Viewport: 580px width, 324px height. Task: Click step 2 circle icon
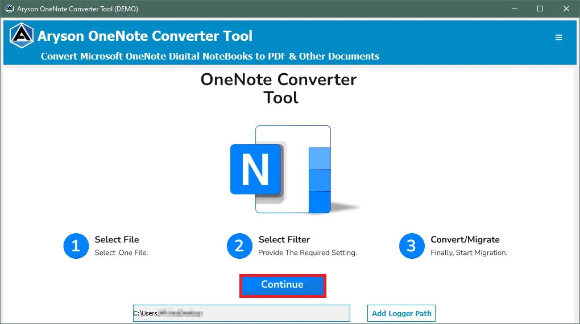click(239, 246)
